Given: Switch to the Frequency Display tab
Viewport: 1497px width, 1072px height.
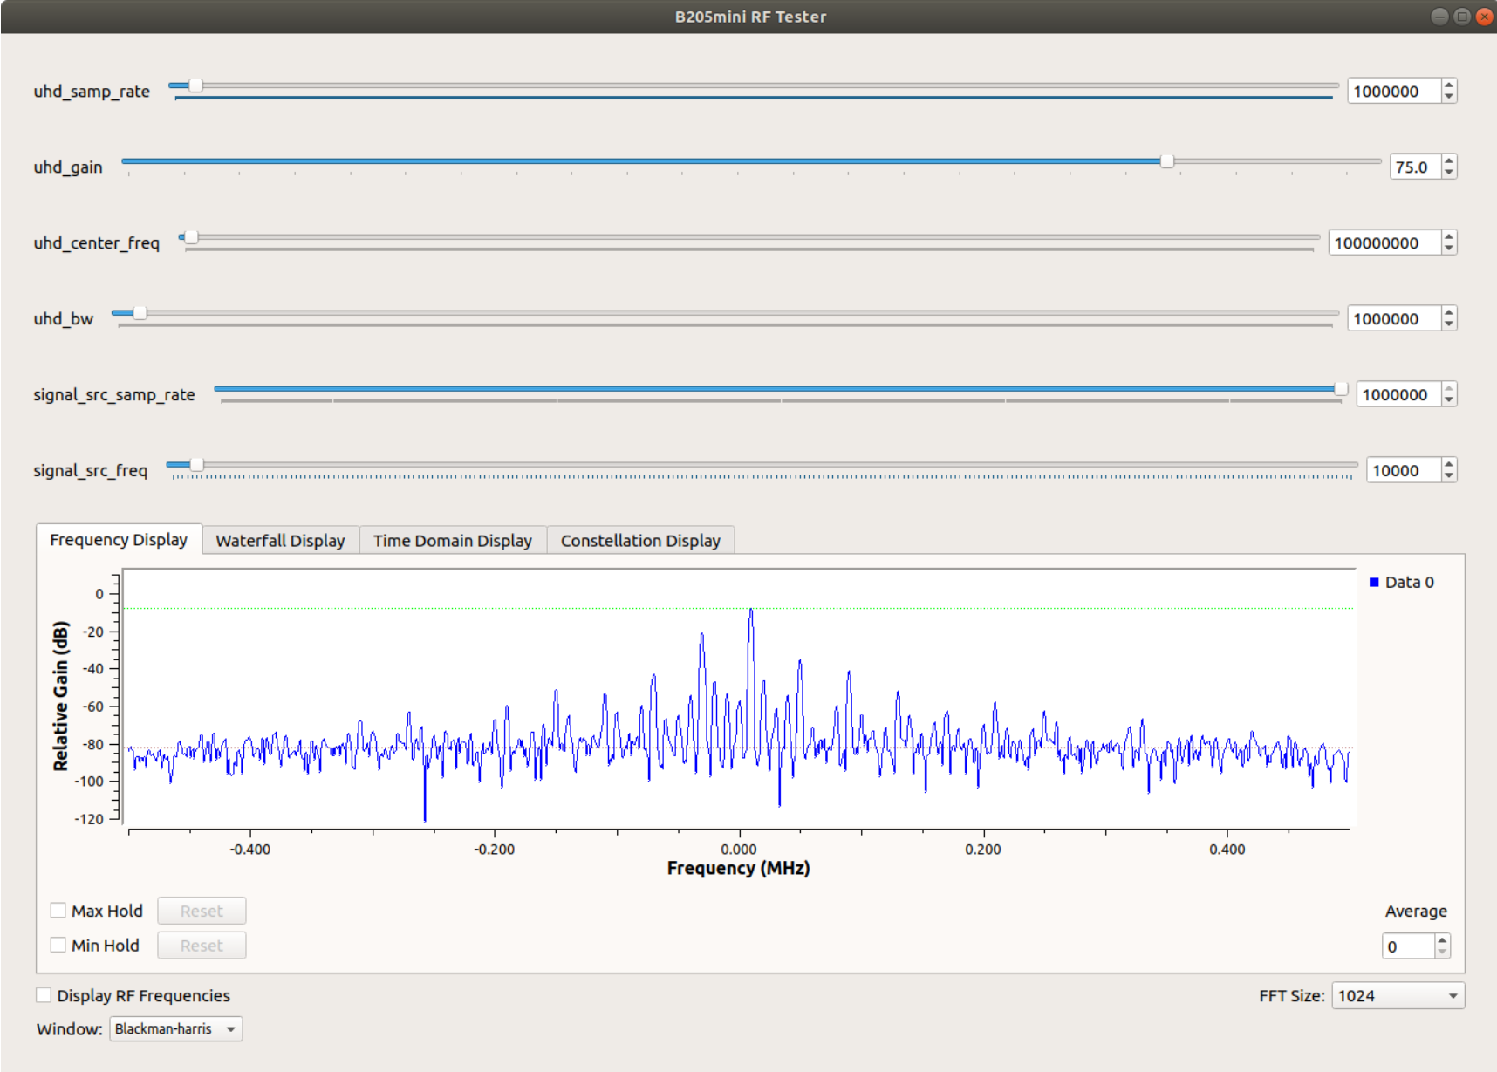Looking at the screenshot, I should 119,539.
